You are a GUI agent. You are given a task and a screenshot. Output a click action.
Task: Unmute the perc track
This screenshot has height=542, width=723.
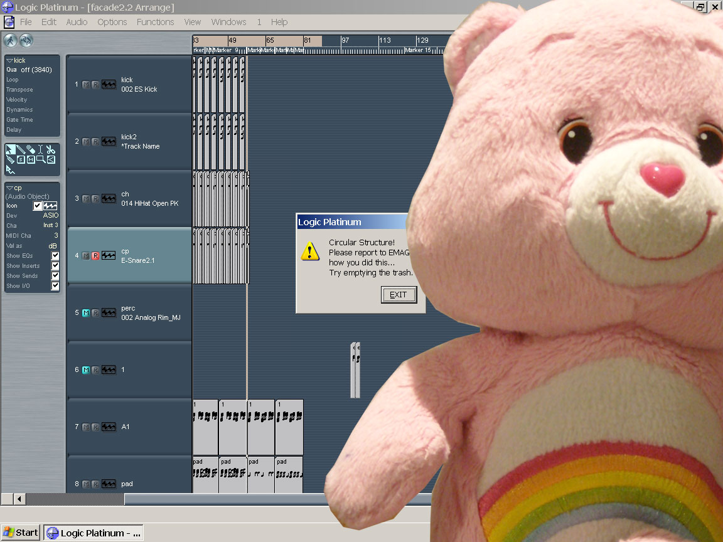[86, 312]
